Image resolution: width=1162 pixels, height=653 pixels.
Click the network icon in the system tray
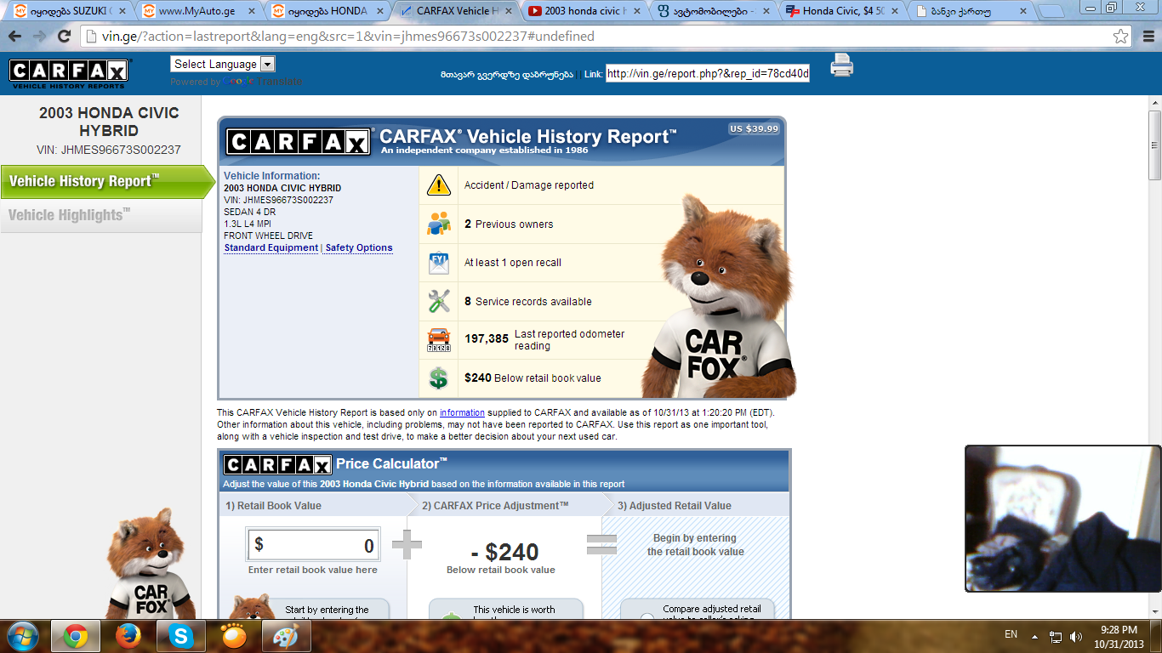[1056, 636]
